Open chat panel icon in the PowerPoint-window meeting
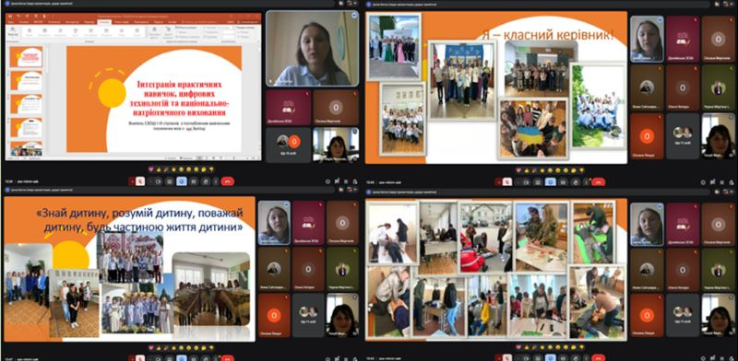This screenshot has height=361, width=738. pyautogui.click(x=346, y=181)
